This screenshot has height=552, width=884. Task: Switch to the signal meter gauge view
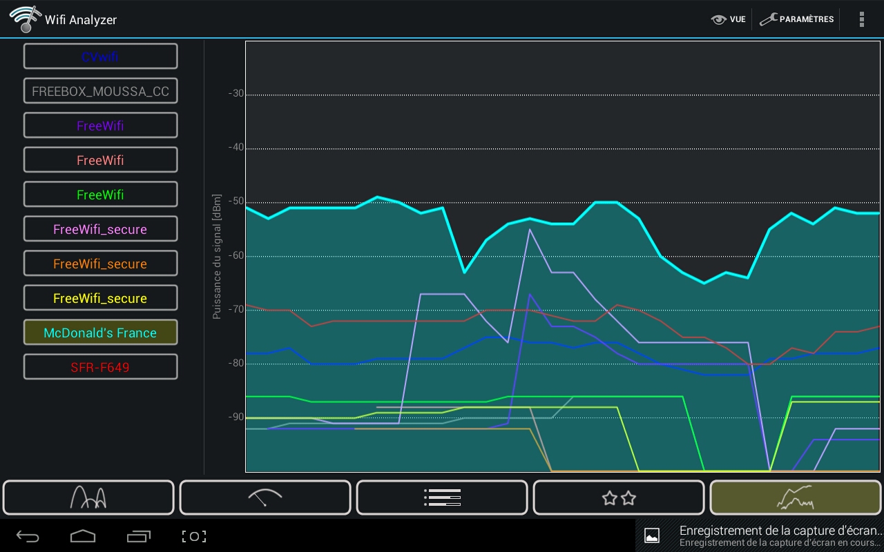coord(265,497)
